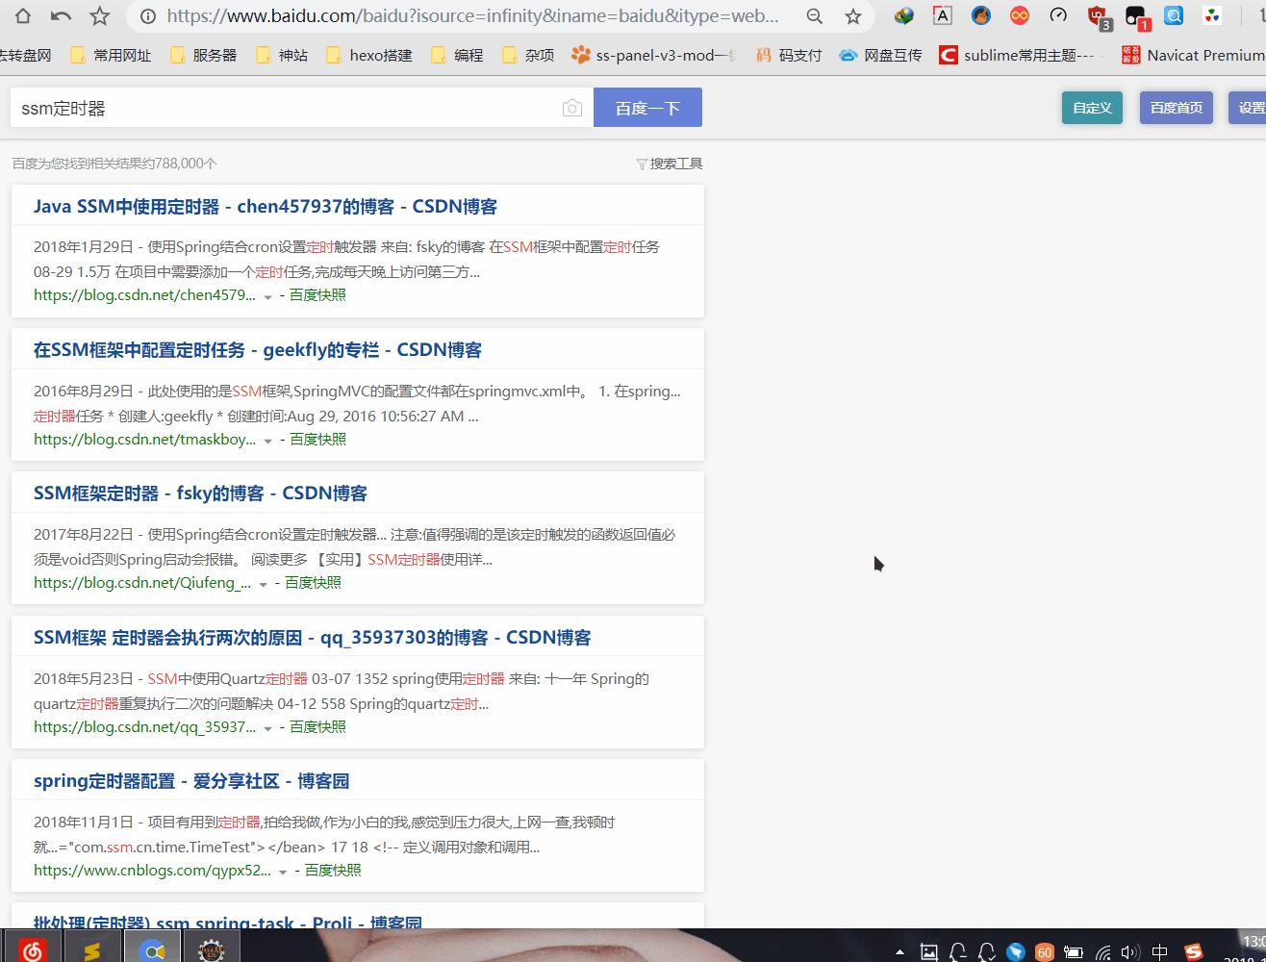Open 搜索工具 filter options

point(670,164)
